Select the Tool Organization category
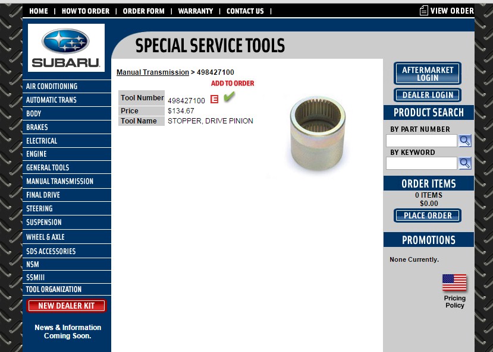 [67, 289]
